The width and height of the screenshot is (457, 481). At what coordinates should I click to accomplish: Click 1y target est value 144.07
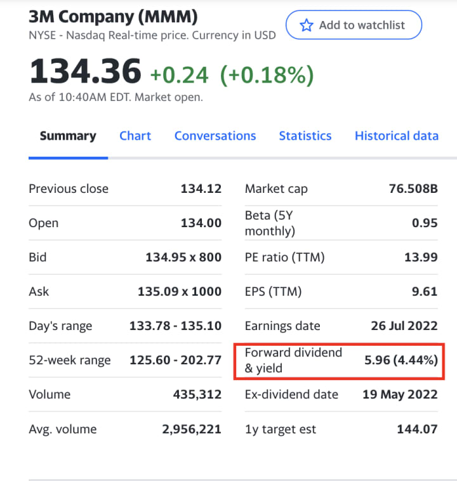coord(417,429)
